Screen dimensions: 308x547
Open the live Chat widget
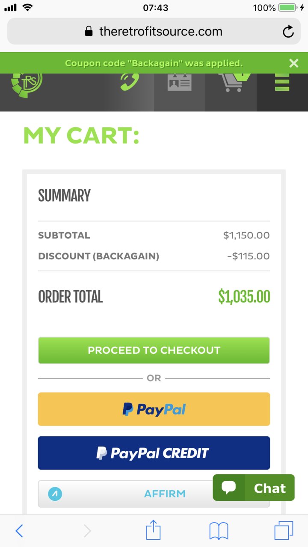pos(254,488)
